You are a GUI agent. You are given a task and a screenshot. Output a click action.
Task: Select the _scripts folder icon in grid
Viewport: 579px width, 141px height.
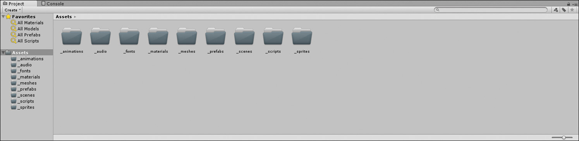point(273,36)
